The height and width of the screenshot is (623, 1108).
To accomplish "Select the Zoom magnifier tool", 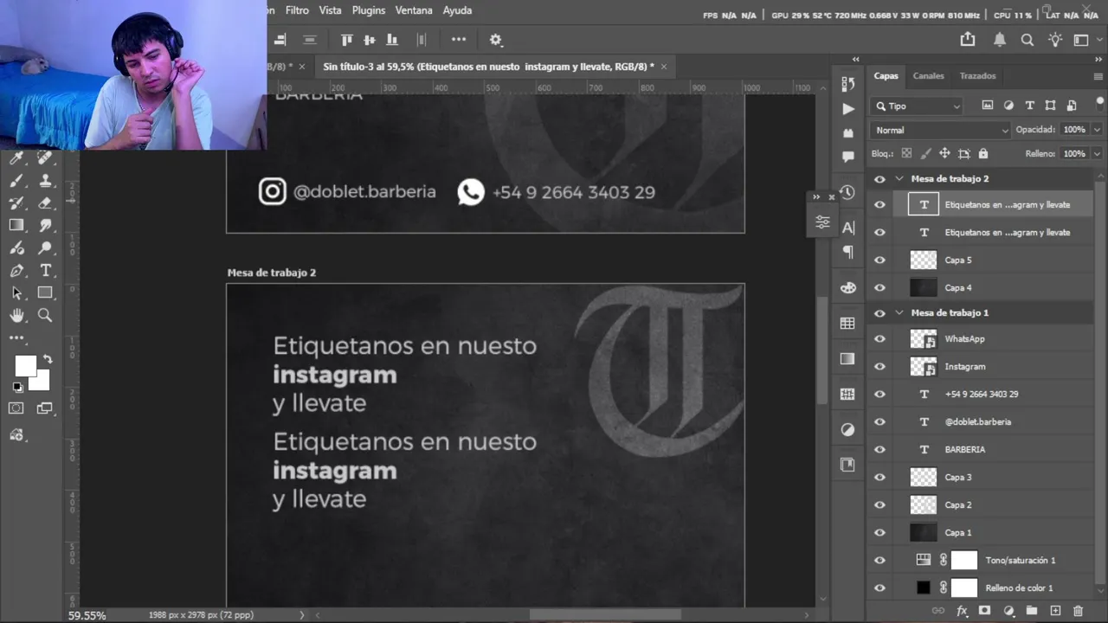I will (x=45, y=316).
